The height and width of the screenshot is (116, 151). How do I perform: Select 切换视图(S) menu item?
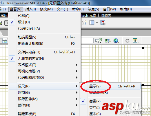[x=45, y=37]
